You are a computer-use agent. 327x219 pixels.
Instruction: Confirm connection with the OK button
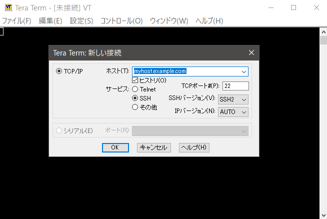click(115, 147)
